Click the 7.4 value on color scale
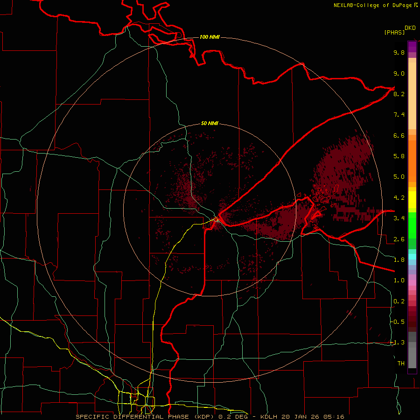 399,115
